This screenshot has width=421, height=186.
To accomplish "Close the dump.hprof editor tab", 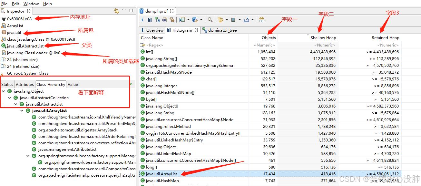I will click(x=172, y=11).
